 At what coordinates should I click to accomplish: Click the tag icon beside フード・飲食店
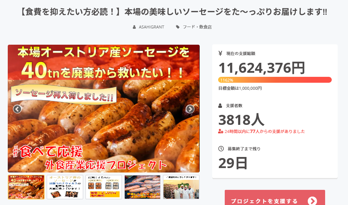click(178, 27)
